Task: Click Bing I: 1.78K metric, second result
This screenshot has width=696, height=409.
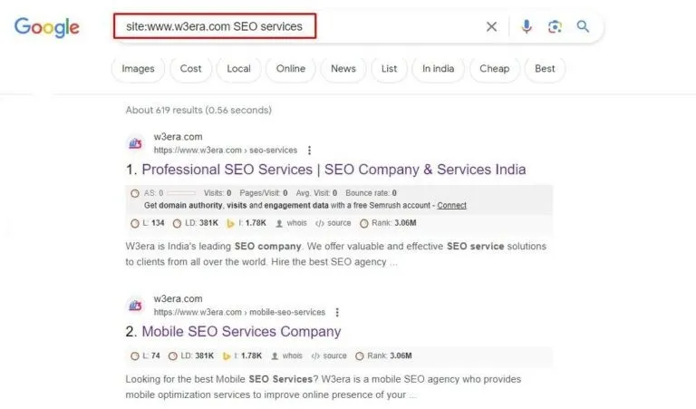Action: click(x=242, y=355)
